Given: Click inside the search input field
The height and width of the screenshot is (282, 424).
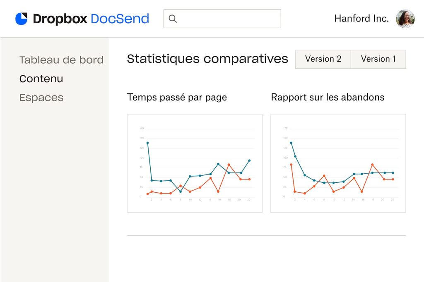Looking at the screenshot, I should tap(222, 19).
